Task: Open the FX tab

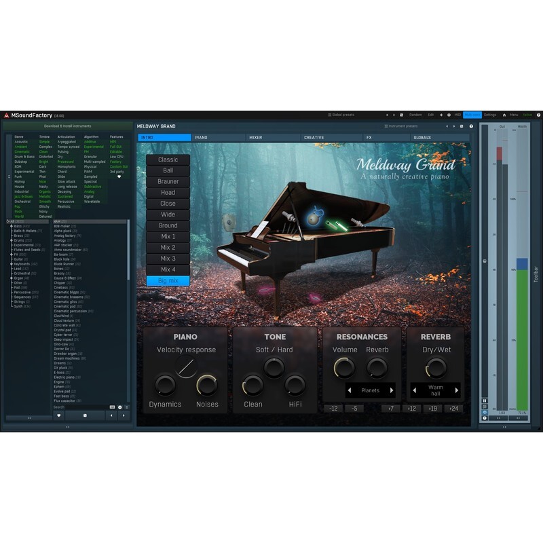Action: [386, 138]
